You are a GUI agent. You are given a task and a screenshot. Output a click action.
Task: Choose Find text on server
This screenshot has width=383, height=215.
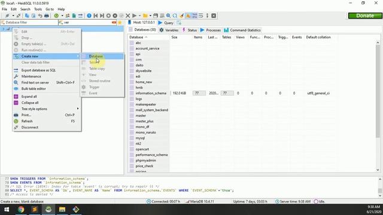pos(47,82)
